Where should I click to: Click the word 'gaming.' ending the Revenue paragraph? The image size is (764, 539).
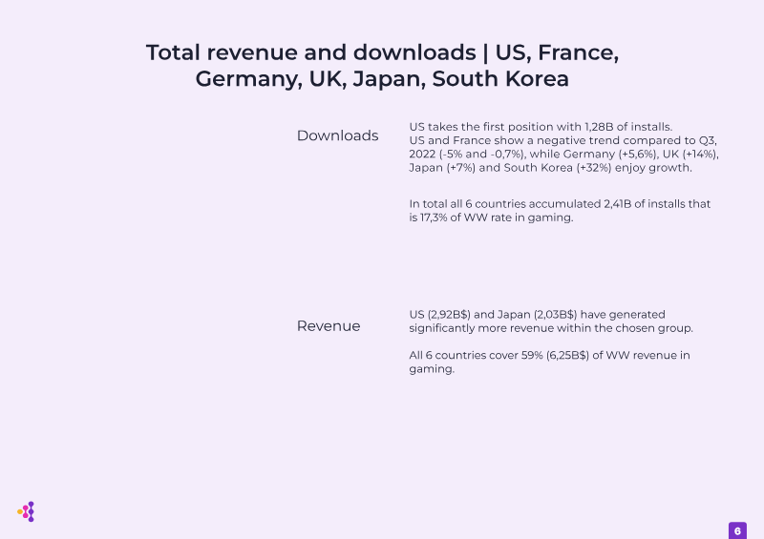432,368
